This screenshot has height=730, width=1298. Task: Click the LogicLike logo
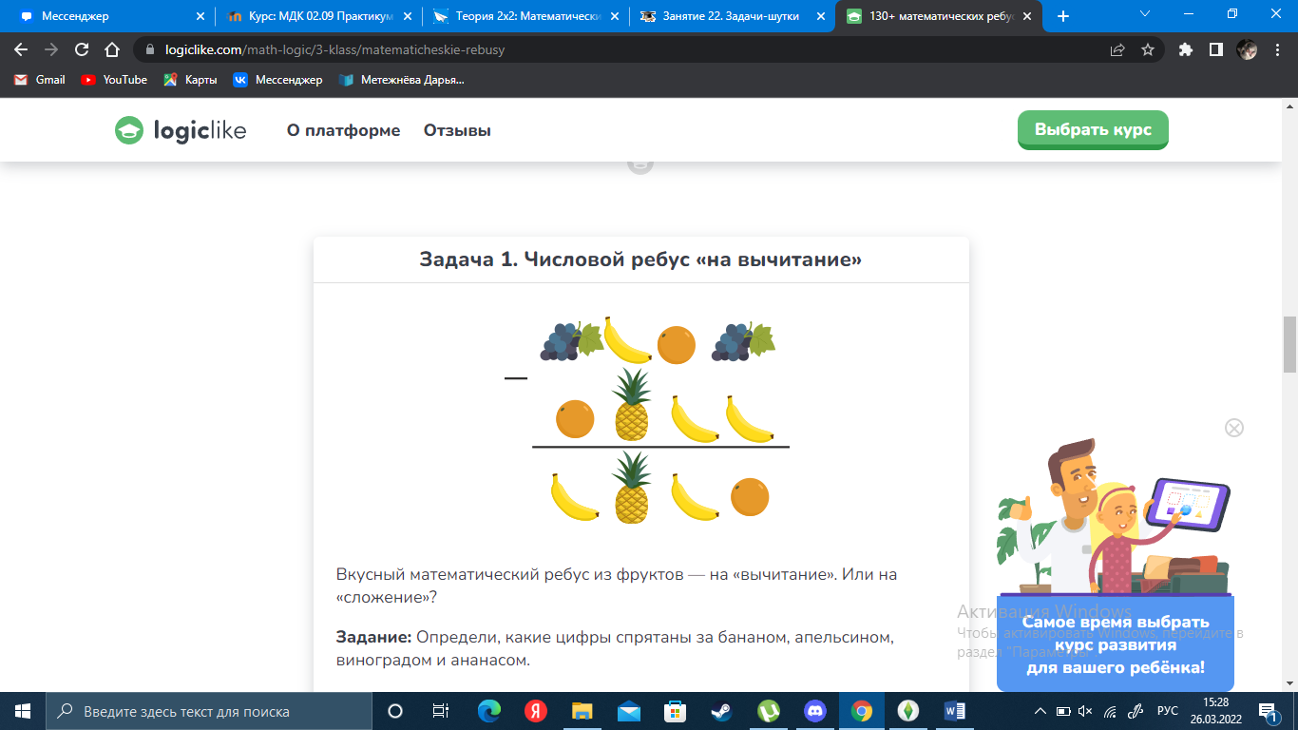point(181,130)
